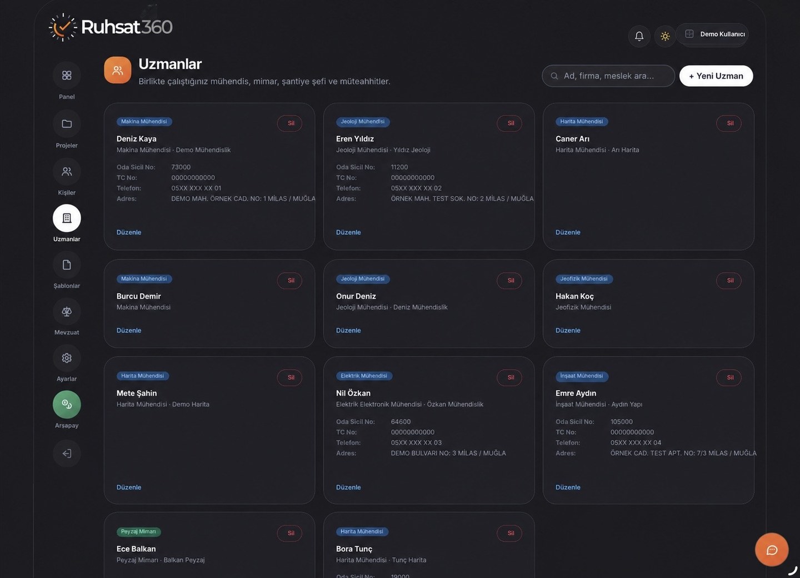Edit Onur Deniz via Düzenle
800x578 pixels.
pyautogui.click(x=348, y=331)
